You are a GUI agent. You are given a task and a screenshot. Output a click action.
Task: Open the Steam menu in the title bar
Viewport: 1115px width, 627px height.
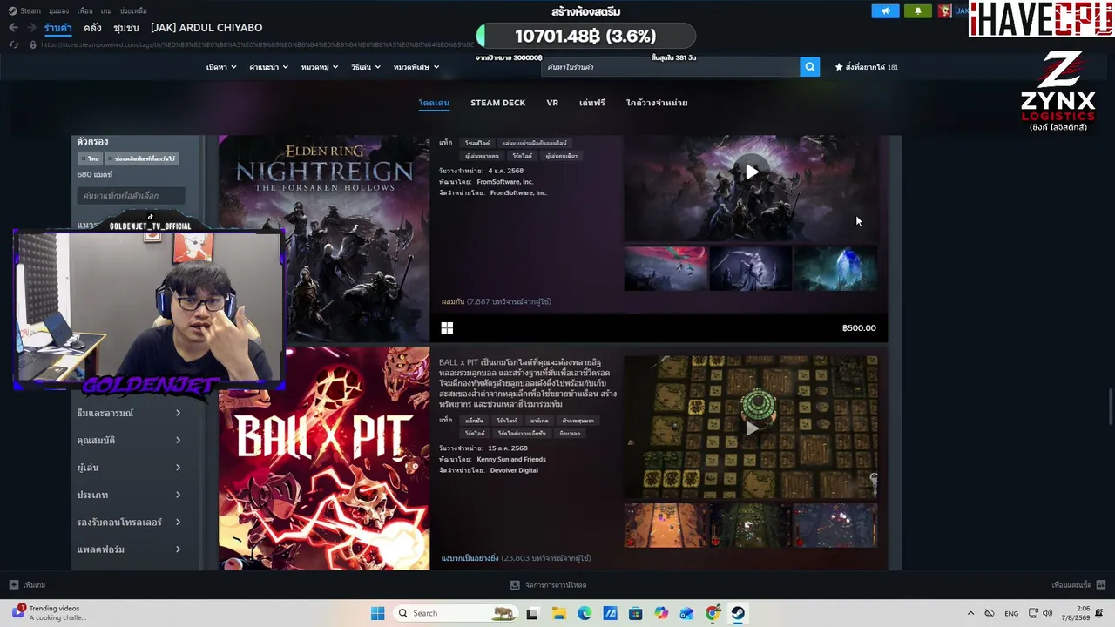pos(30,10)
